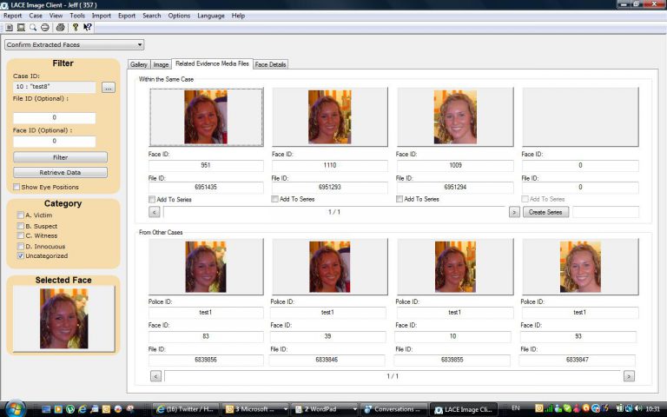667x417 pixels.
Task: Open Case ID browse button with ellipsis
Action: click(x=109, y=87)
